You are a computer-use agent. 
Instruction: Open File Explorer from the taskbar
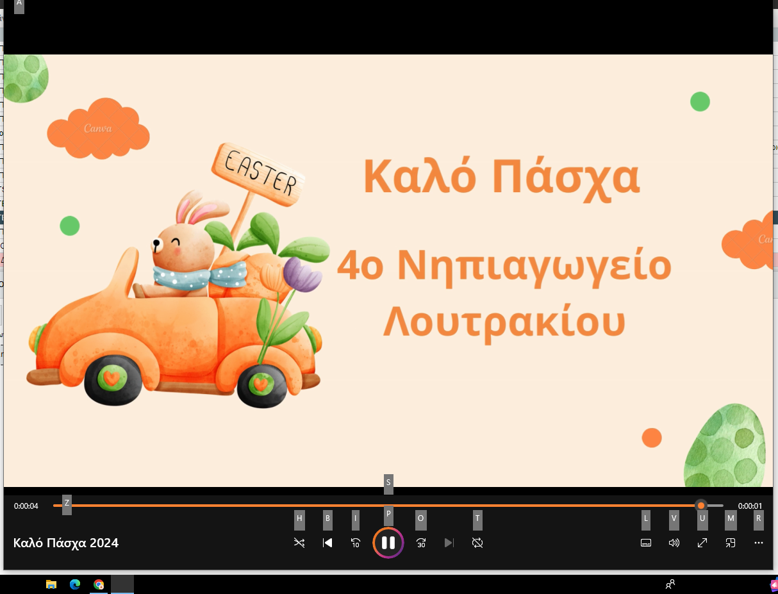(51, 584)
